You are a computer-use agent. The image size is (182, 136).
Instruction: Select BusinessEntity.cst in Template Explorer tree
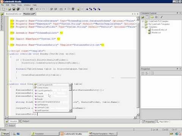tap(159, 30)
